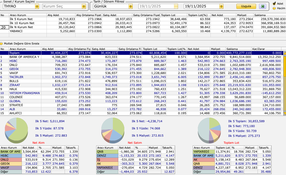Click green QNB swatch in Net Satım table
The height and width of the screenshot is (175, 286).
click(107, 152)
